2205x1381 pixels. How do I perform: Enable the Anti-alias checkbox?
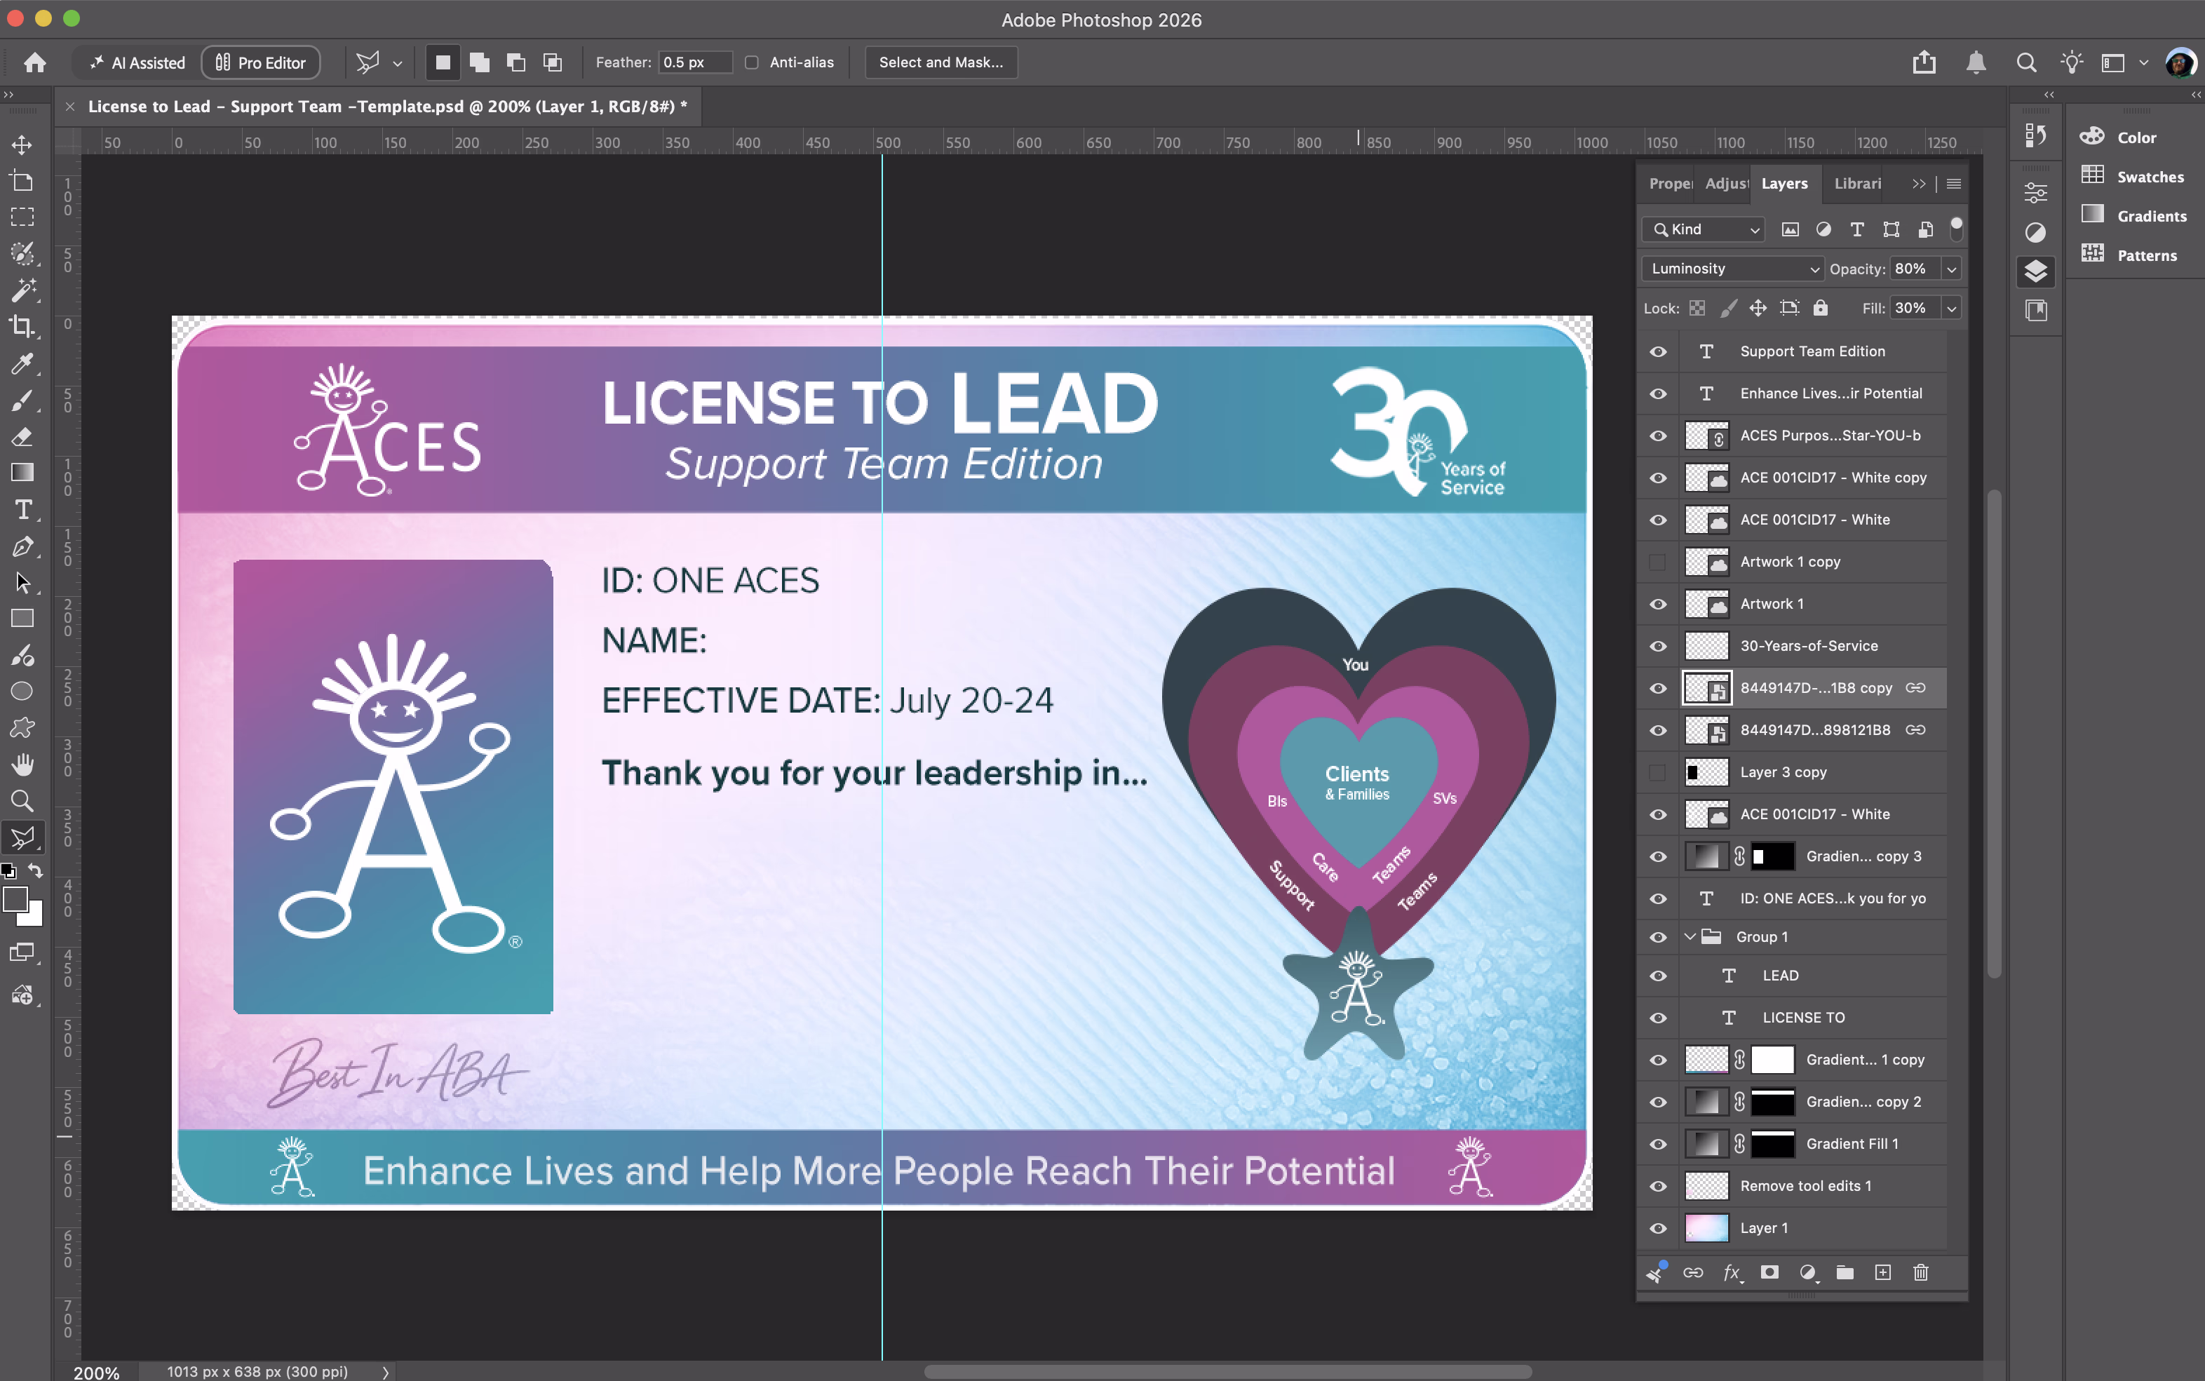tap(751, 62)
